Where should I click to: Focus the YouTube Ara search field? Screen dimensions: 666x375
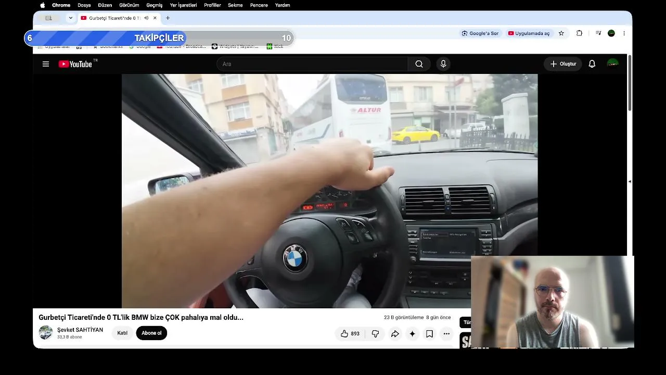(312, 64)
